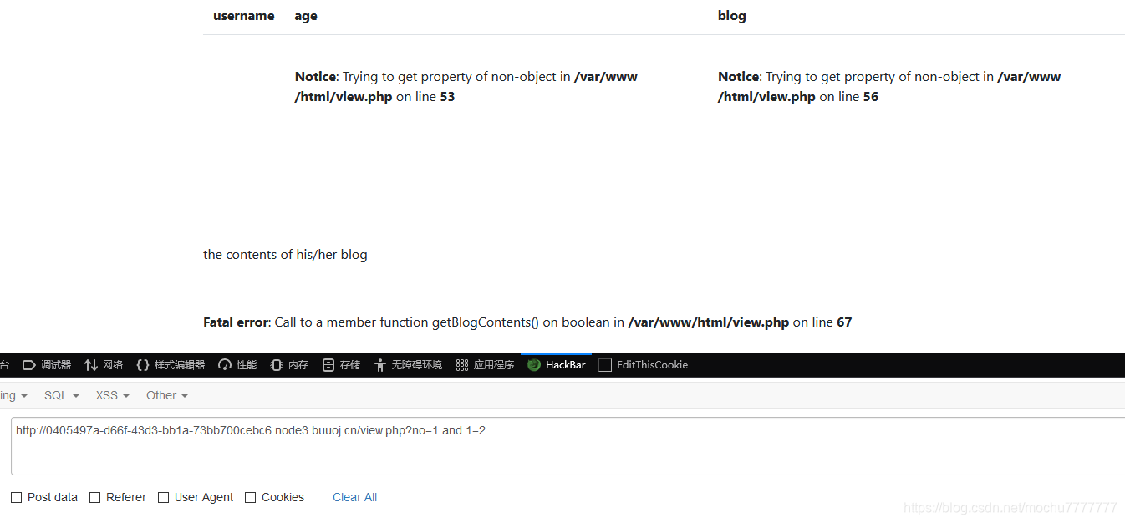
Task: Click the Fatal error message text
Action: pyautogui.click(x=527, y=322)
